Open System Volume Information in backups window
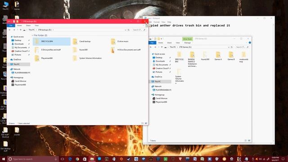 click(87, 58)
